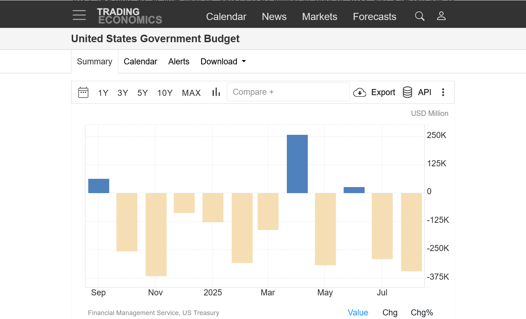526x319 pixels.
Task: Open the calendar date range picker
Action: [x=83, y=92]
